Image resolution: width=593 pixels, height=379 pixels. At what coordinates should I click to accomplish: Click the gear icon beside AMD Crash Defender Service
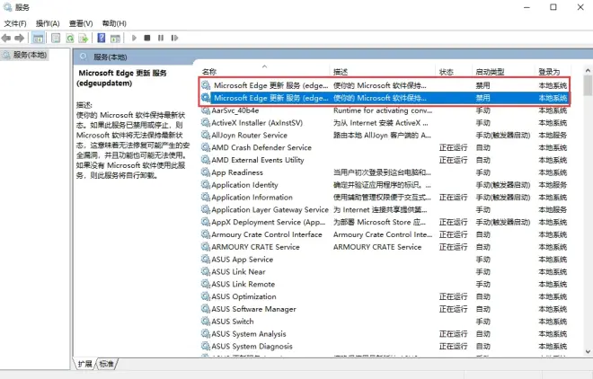click(206, 147)
